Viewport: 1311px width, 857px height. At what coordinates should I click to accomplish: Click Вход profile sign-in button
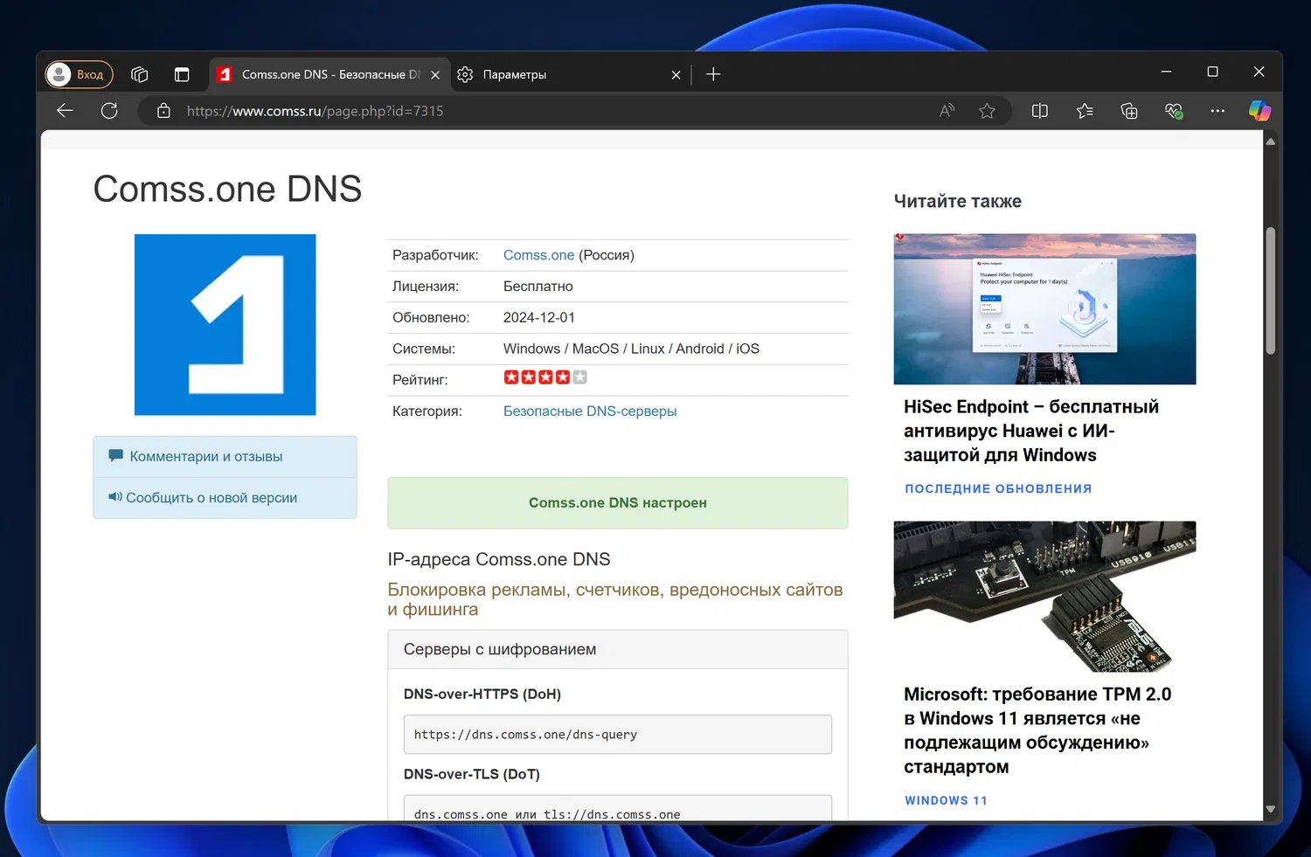[80, 74]
